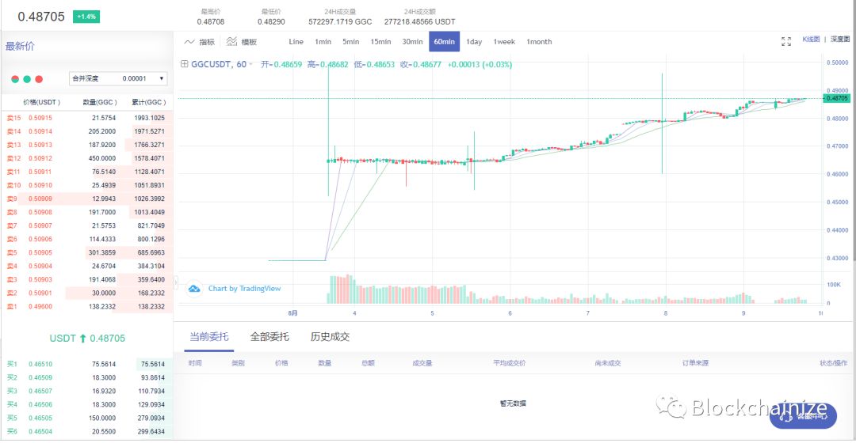Click the 0.48705 price label on axis
The height and width of the screenshot is (443, 856).
836,99
